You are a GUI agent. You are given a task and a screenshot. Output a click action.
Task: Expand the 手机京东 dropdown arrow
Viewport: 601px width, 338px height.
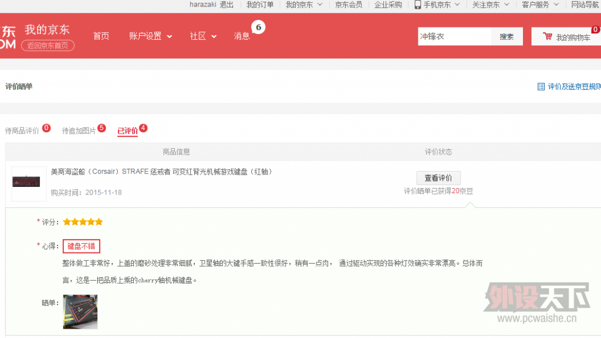457,5
